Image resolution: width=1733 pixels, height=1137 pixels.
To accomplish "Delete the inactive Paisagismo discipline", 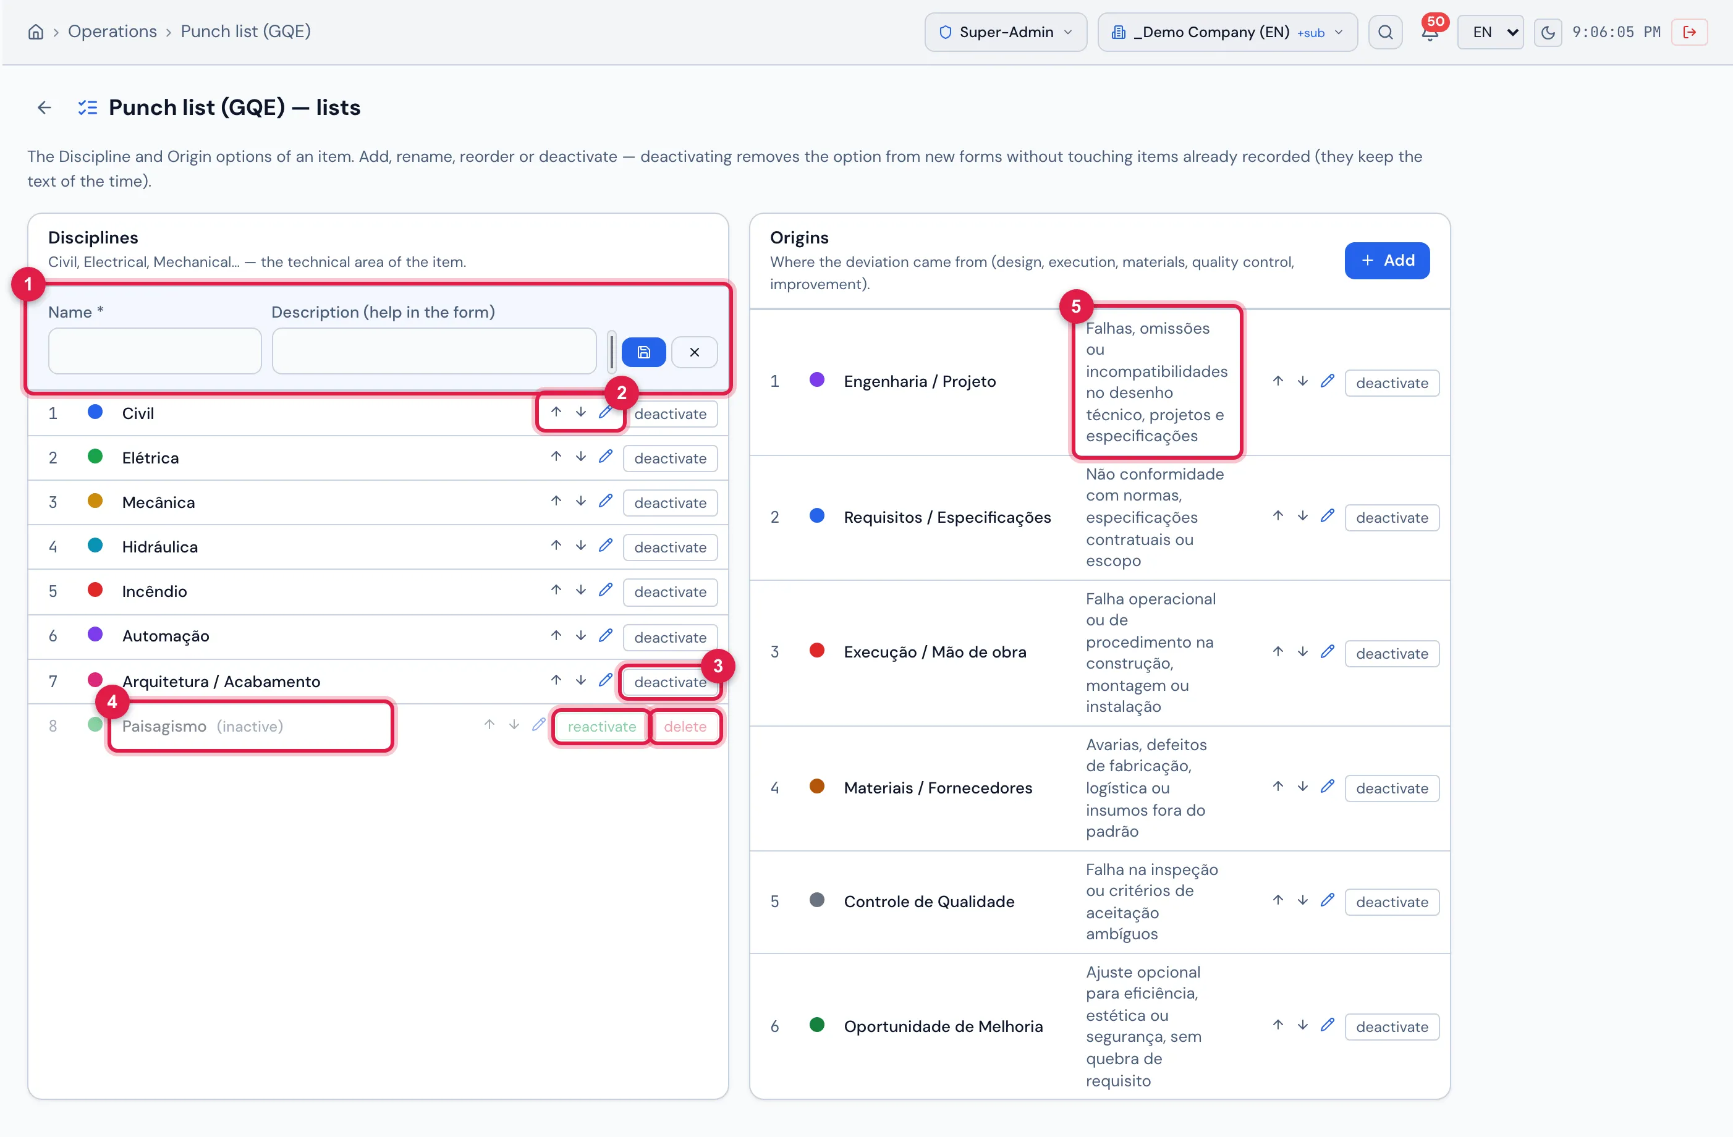I will [x=684, y=727].
